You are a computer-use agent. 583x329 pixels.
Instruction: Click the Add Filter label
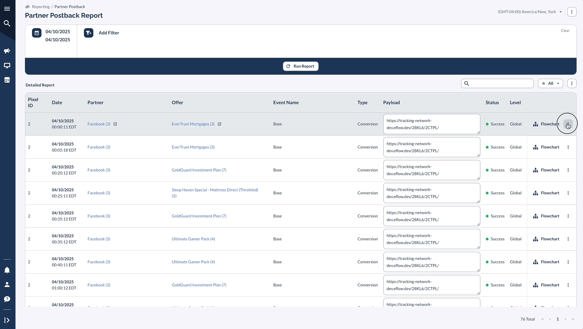click(x=109, y=33)
